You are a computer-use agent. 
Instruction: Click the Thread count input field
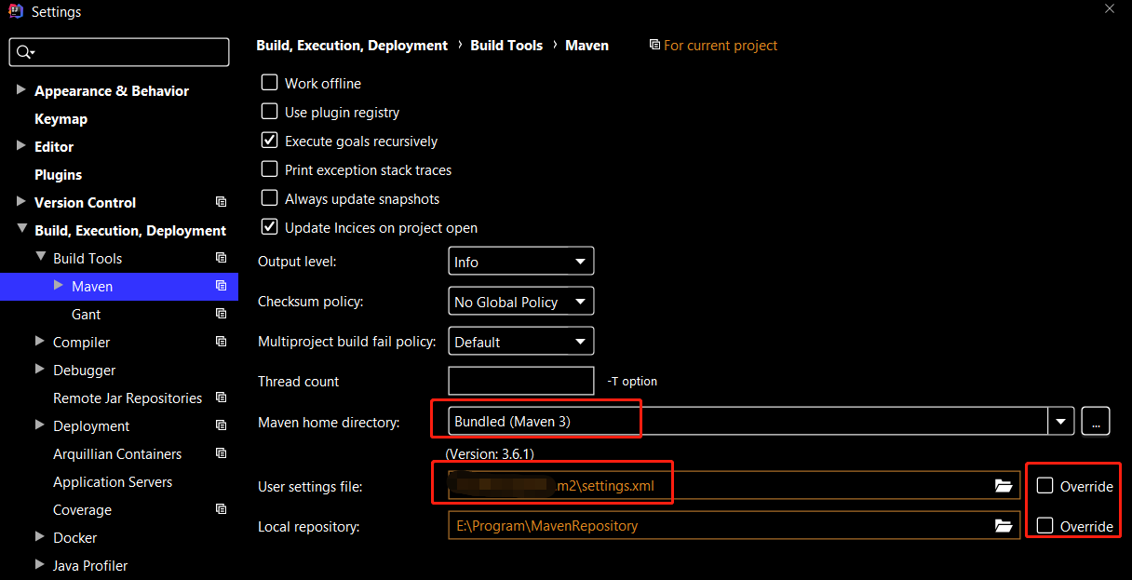(x=520, y=381)
